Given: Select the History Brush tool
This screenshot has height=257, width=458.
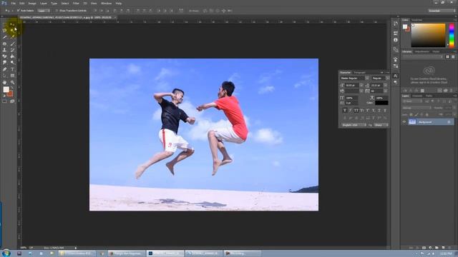Looking at the screenshot, I should click(12, 50).
